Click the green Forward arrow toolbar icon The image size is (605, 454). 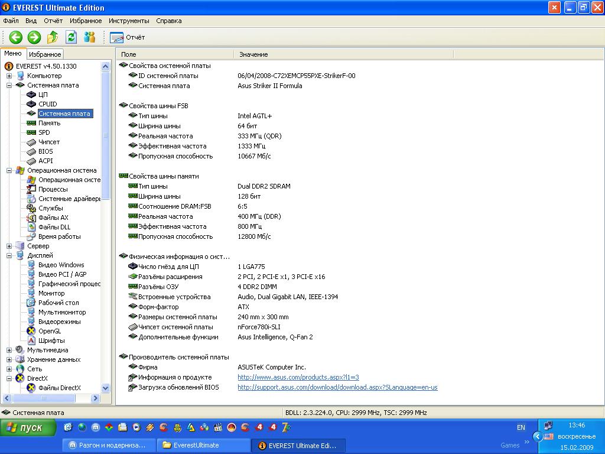(34, 37)
